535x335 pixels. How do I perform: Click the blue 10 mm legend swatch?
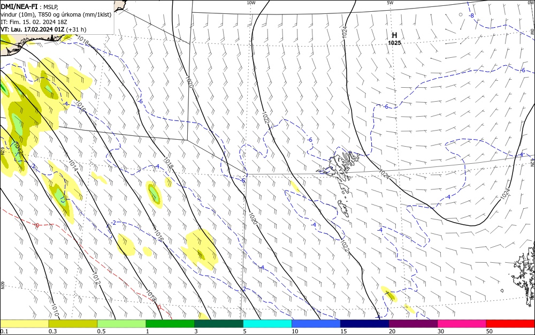[x=316, y=324]
